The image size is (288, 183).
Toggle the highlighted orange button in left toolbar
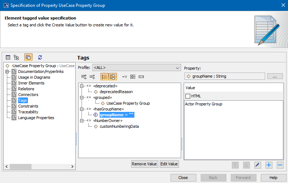(28, 57)
